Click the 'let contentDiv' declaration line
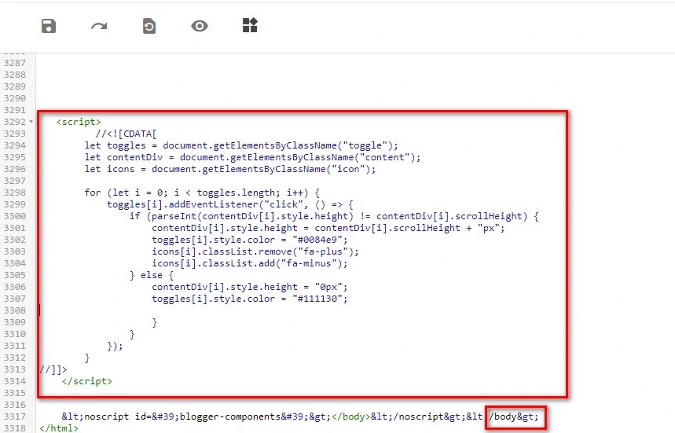 252,157
